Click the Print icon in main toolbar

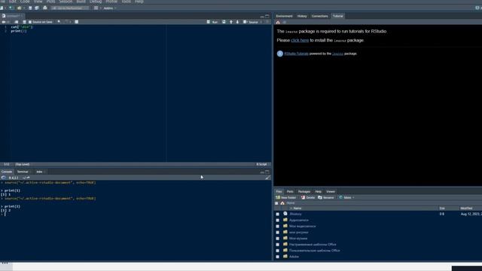[x=45, y=8]
